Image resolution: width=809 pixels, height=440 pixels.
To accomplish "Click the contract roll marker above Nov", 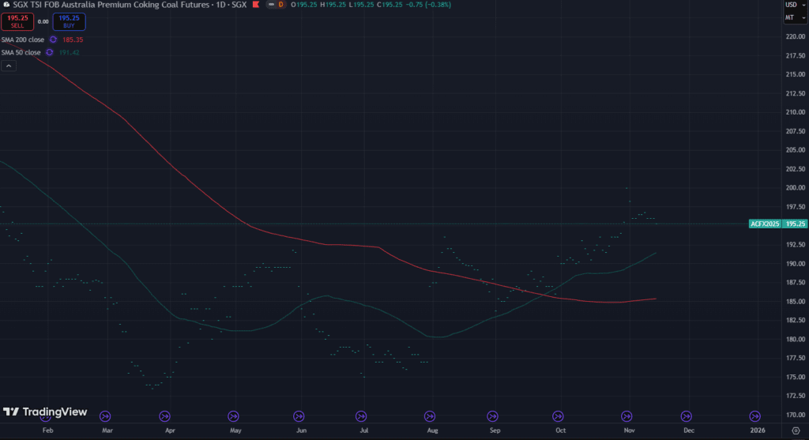I will 627,416.
